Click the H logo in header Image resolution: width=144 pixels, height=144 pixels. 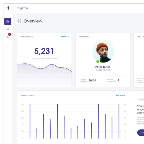click(x=8, y=8)
